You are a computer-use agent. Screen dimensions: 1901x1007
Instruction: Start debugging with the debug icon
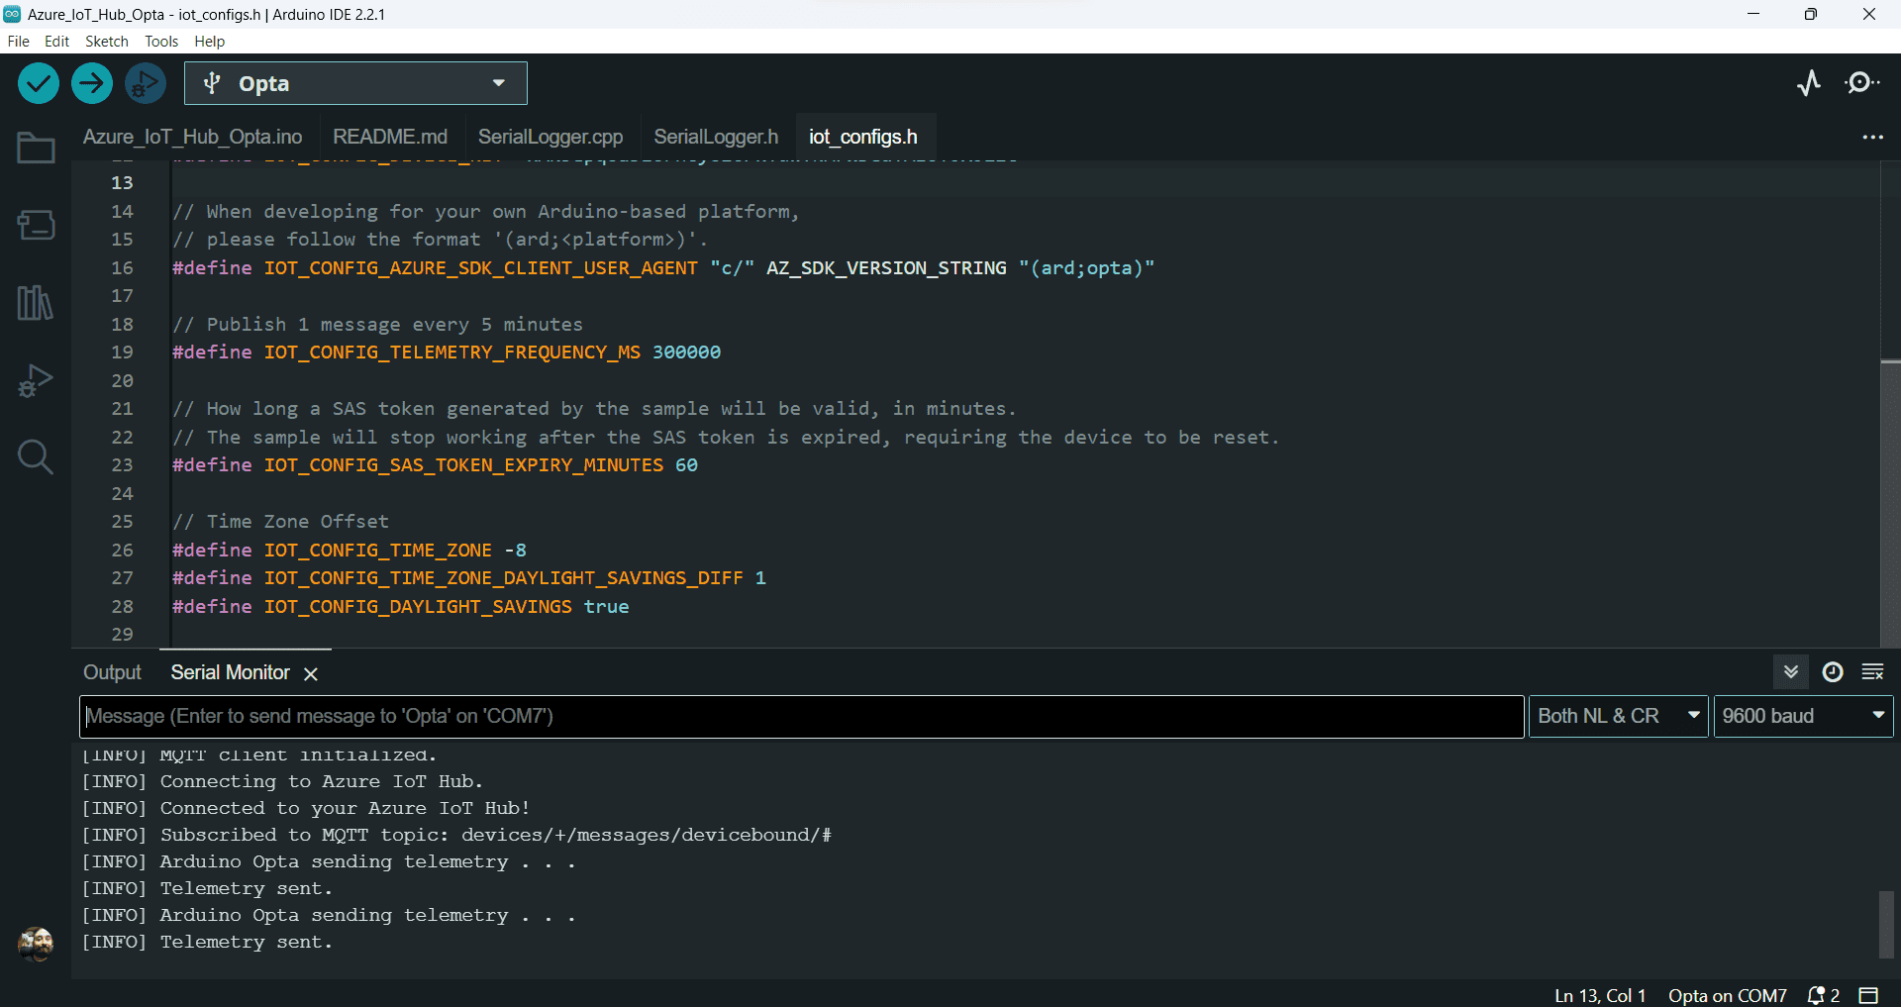tap(145, 83)
